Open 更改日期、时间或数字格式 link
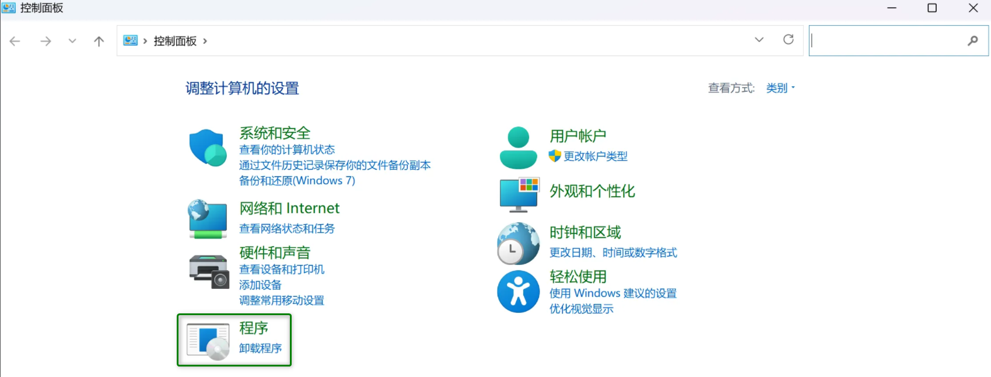Screen dimensions: 991x377 (613, 253)
